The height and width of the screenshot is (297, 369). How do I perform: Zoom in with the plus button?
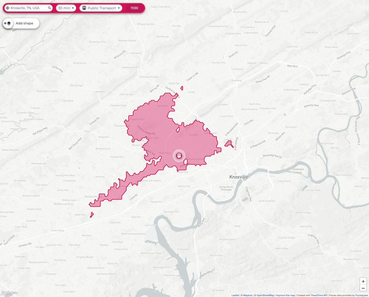pos(363,281)
